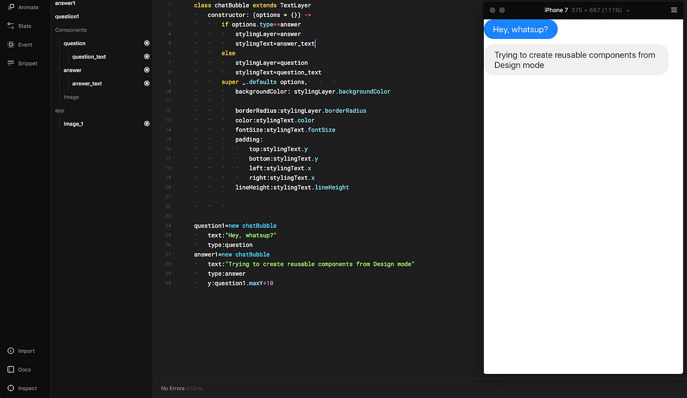Image resolution: width=687 pixels, height=398 pixels.
Task: Select the question component layer
Action: pyautogui.click(x=74, y=44)
